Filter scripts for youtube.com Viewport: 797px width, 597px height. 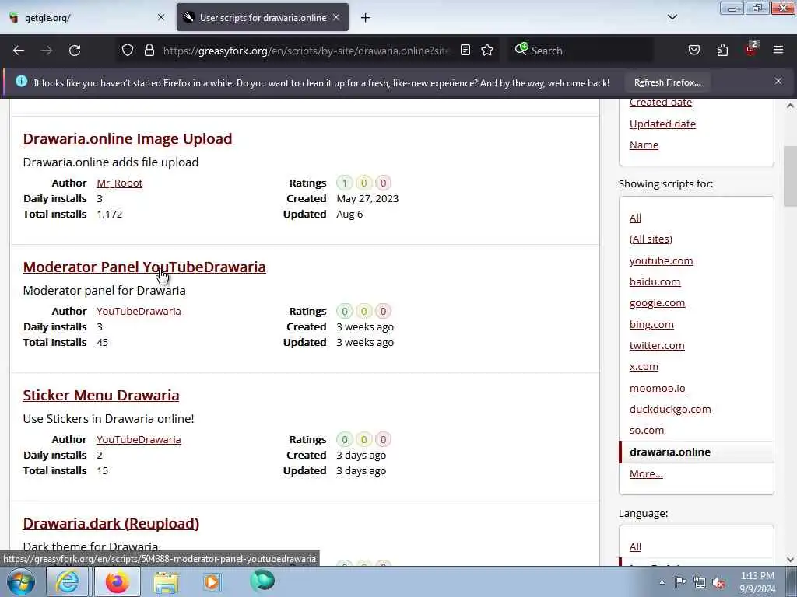pyautogui.click(x=661, y=260)
